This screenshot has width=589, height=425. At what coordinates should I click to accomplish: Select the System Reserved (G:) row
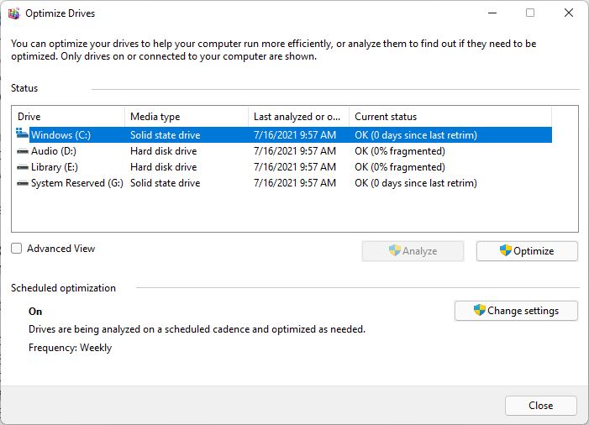tap(76, 183)
